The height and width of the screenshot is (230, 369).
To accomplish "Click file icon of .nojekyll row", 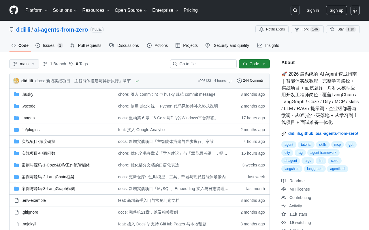I will 16,224.
